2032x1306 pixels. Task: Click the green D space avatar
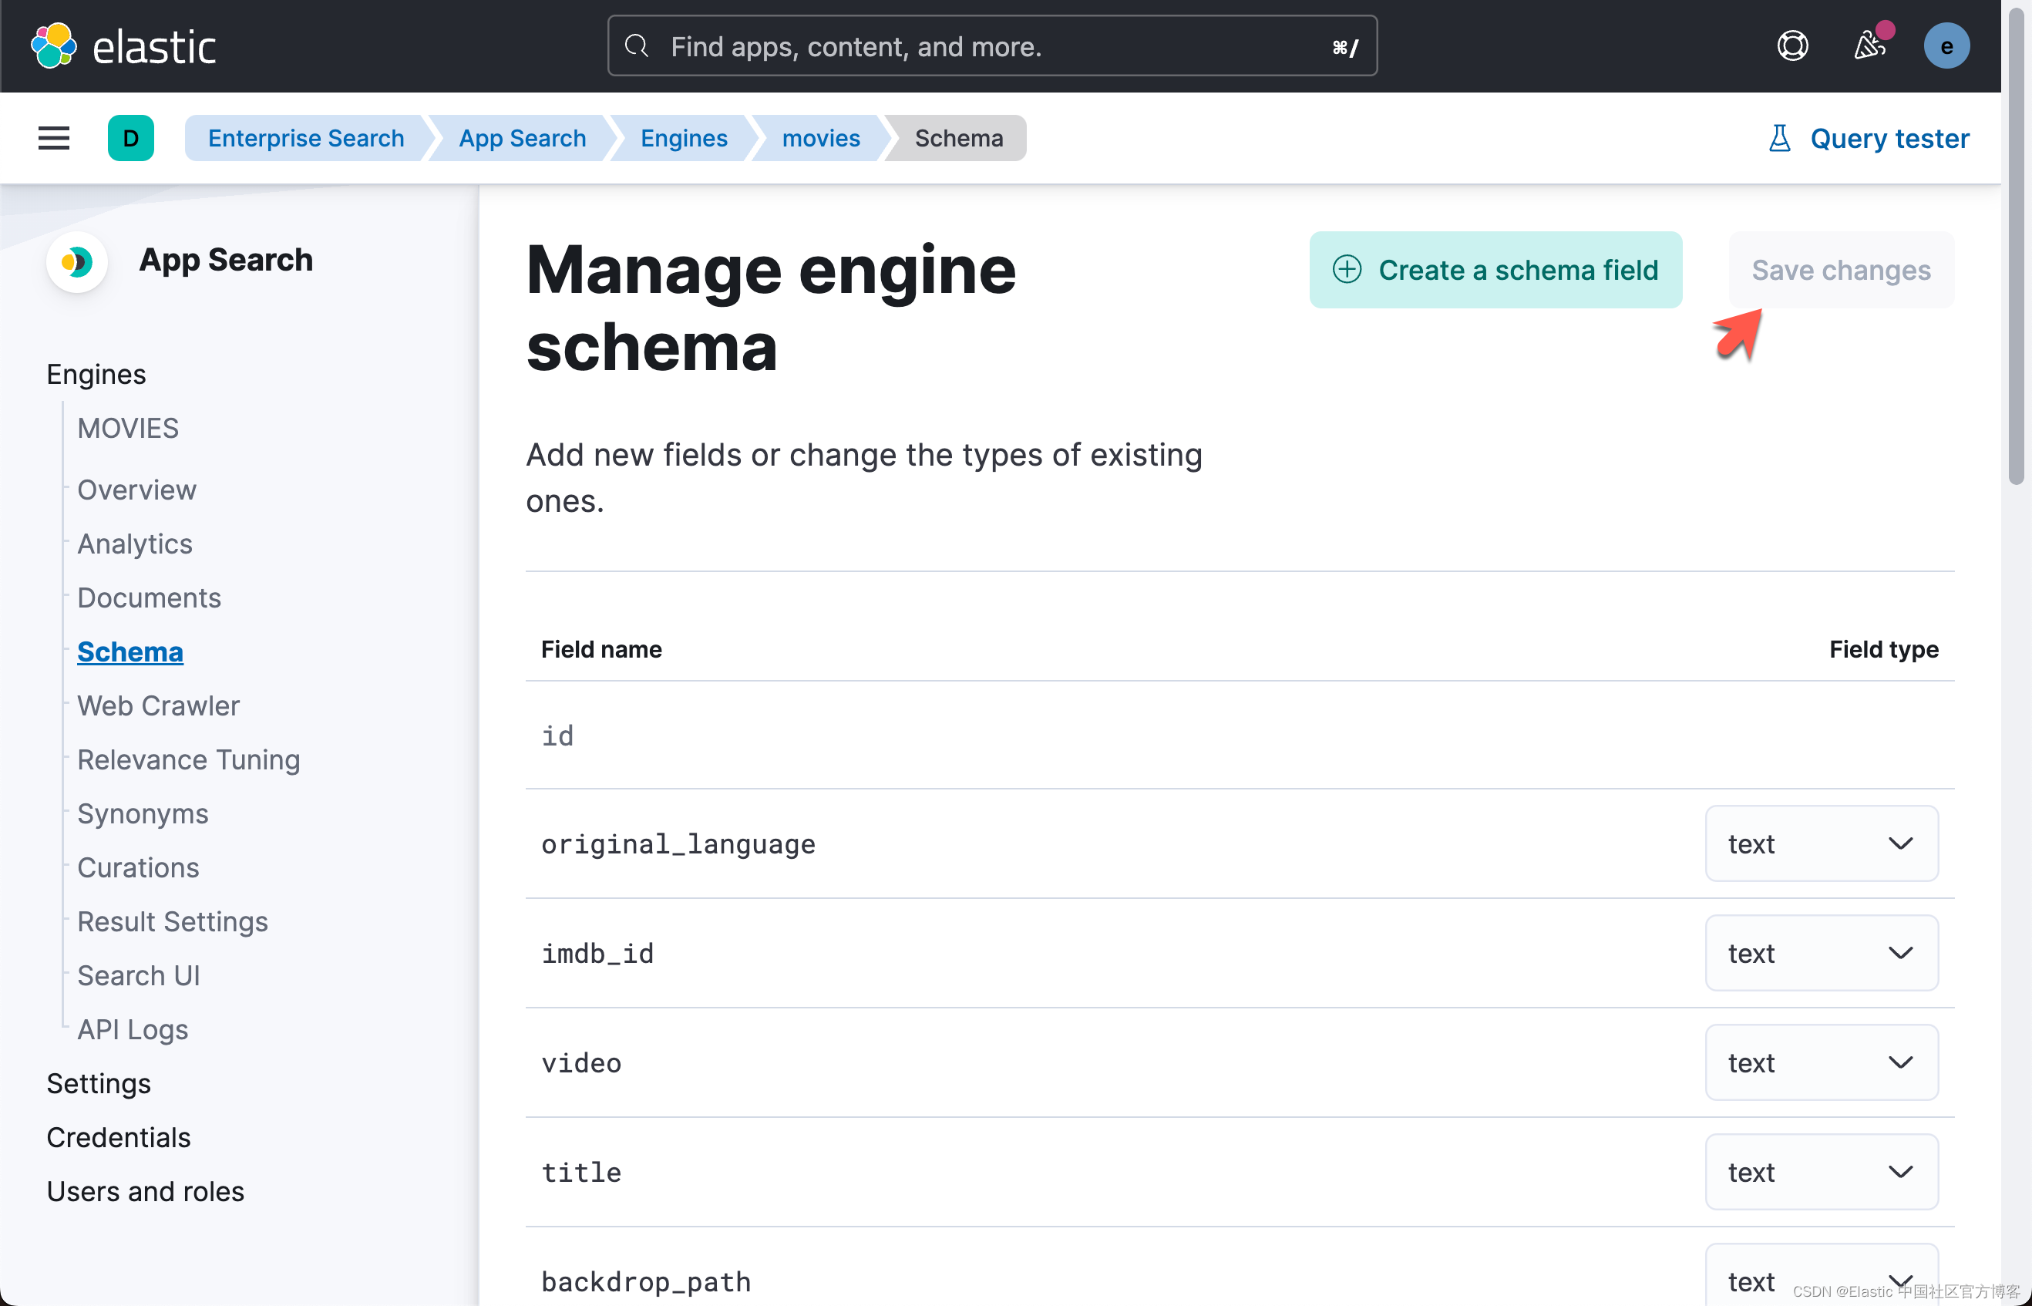[130, 138]
